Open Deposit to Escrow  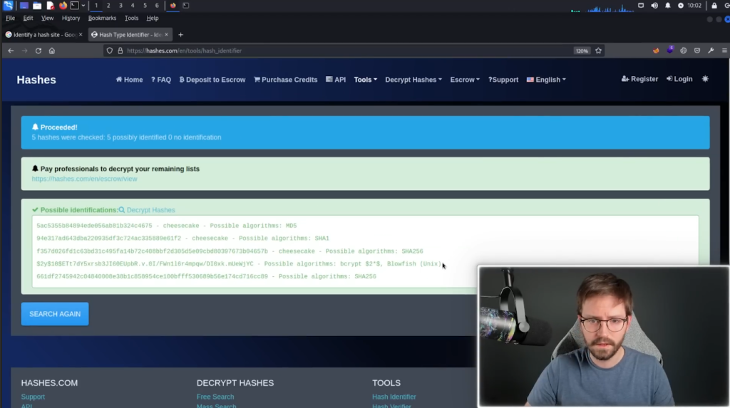[x=212, y=80]
